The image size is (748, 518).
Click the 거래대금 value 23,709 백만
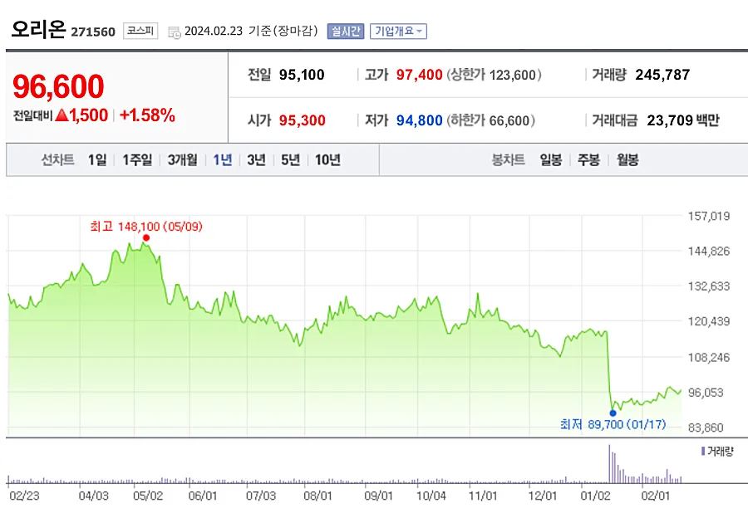coord(682,120)
